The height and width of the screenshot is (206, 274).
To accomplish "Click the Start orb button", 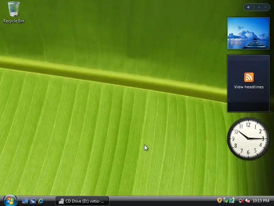I will (10, 201).
